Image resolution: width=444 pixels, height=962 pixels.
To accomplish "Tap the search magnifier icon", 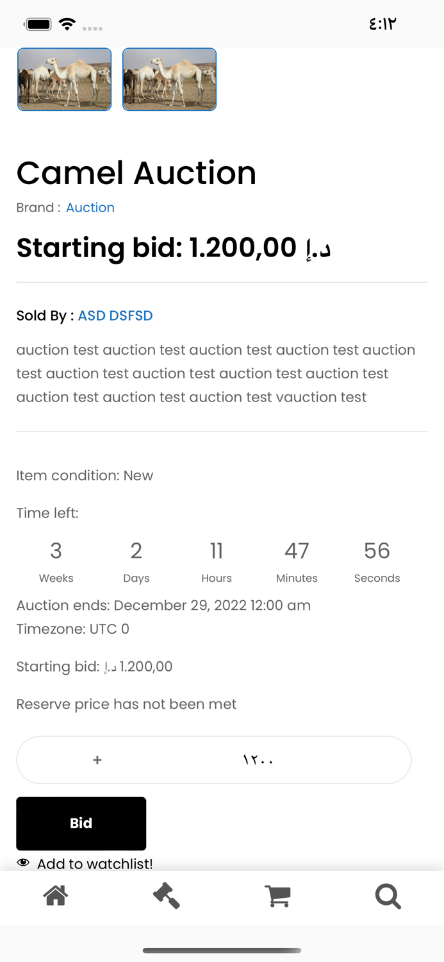I will (x=388, y=895).
